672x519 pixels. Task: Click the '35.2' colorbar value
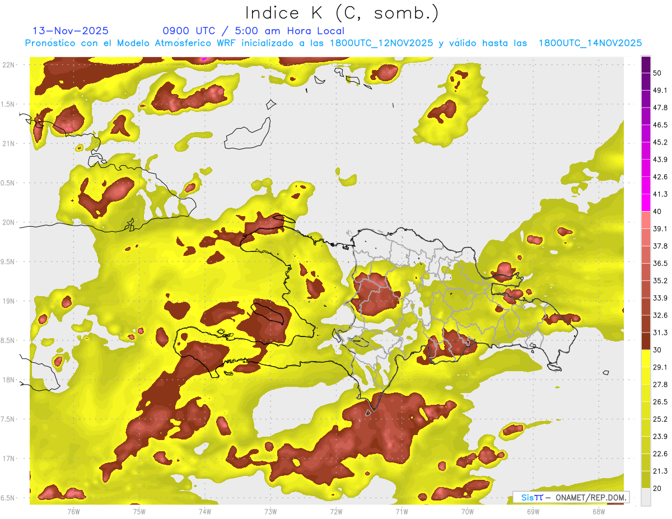[x=660, y=280]
